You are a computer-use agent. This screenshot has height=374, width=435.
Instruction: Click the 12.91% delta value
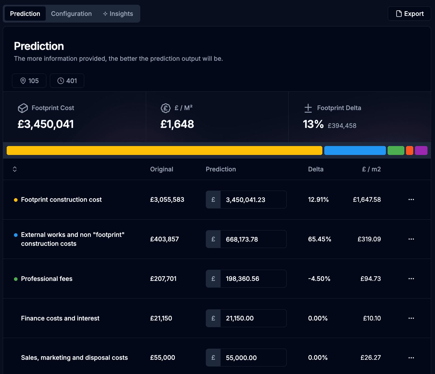318,200
